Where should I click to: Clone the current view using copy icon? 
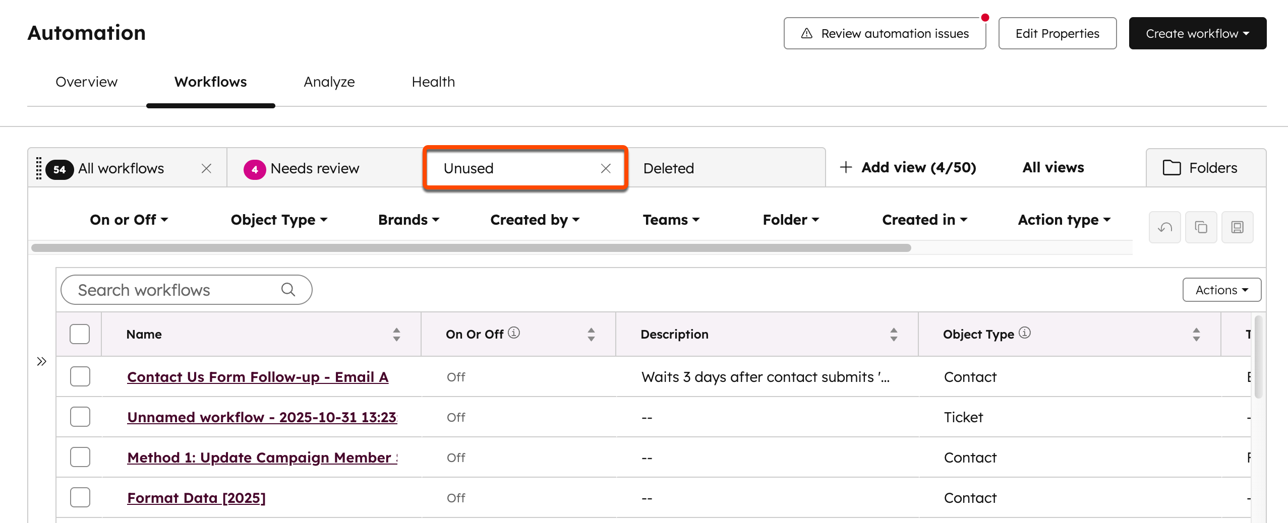tap(1201, 227)
